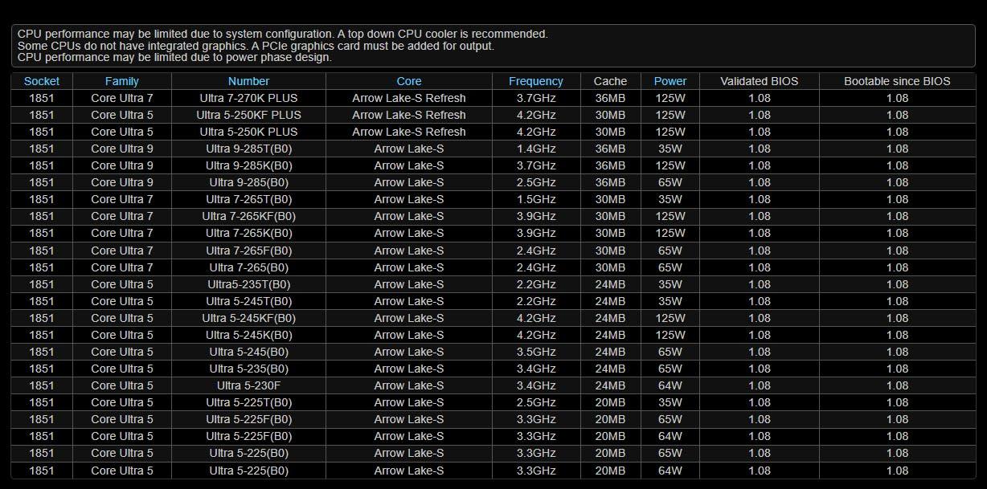Sort CPUs by Frequency header
The image size is (987, 489).
click(535, 81)
